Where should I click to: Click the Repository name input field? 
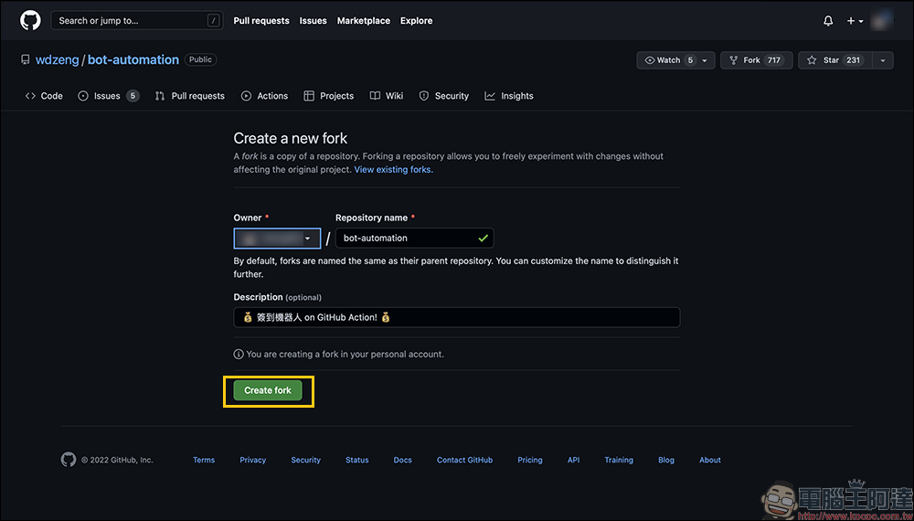click(407, 239)
